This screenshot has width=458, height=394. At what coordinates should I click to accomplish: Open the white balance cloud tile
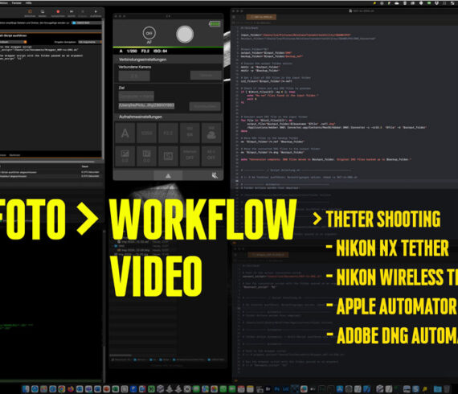tap(211, 133)
